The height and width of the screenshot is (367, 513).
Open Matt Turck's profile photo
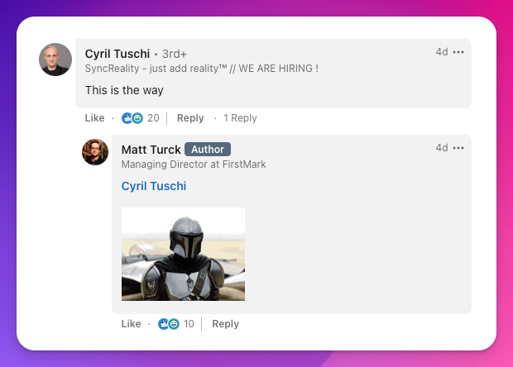(x=95, y=152)
